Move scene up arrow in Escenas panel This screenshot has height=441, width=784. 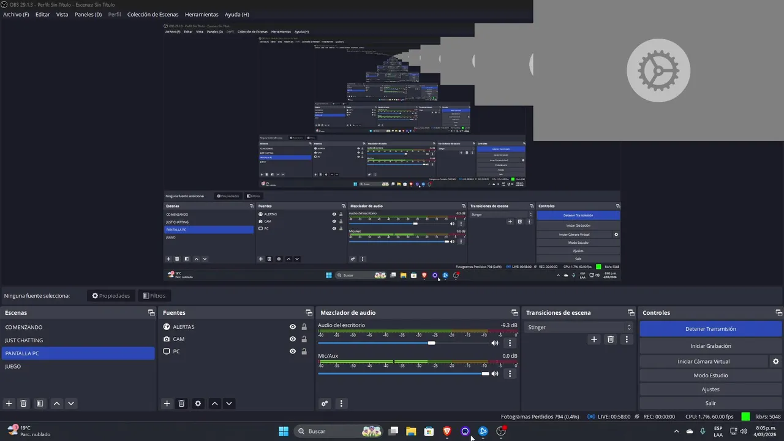[x=56, y=404]
